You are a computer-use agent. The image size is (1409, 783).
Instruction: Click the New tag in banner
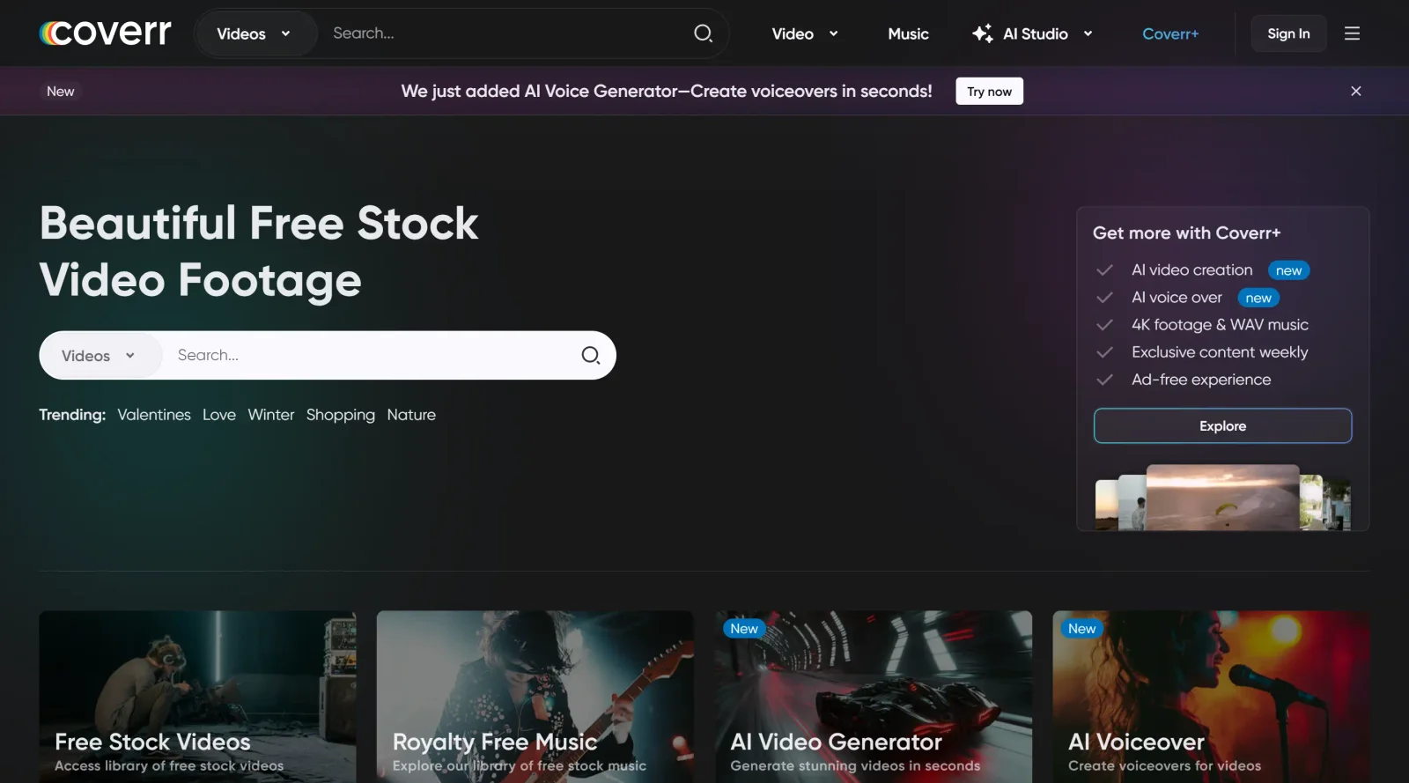[60, 92]
